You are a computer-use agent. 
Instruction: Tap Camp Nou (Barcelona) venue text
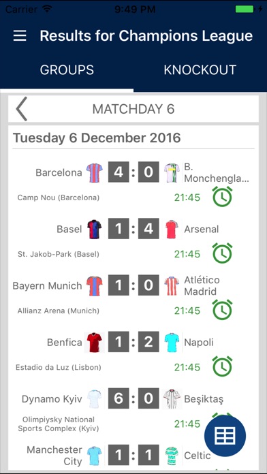(59, 197)
